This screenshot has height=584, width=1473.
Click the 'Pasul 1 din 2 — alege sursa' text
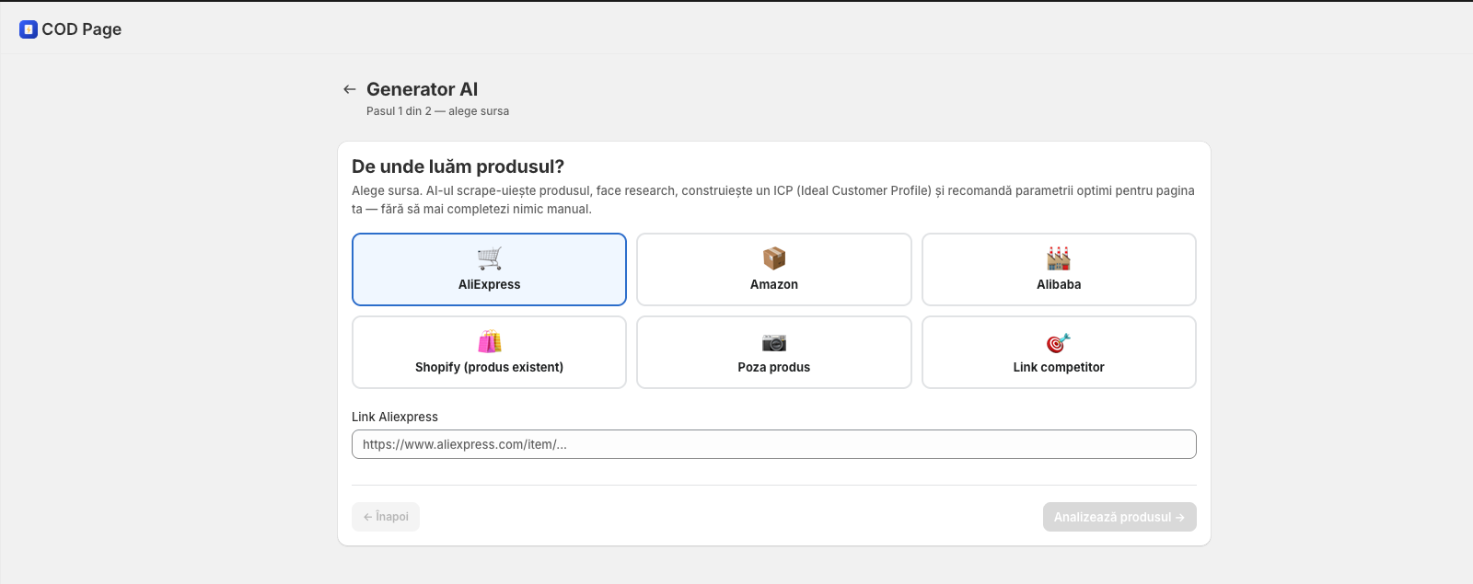tap(437, 111)
